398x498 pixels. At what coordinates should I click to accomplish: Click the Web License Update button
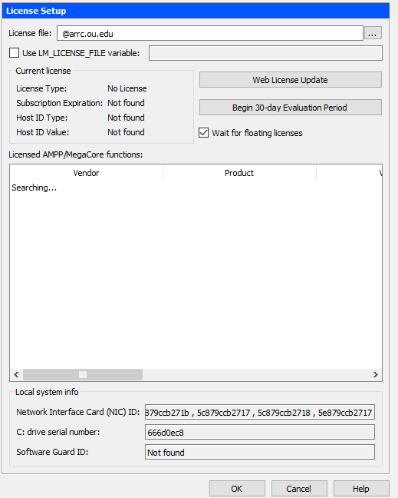pos(291,80)
